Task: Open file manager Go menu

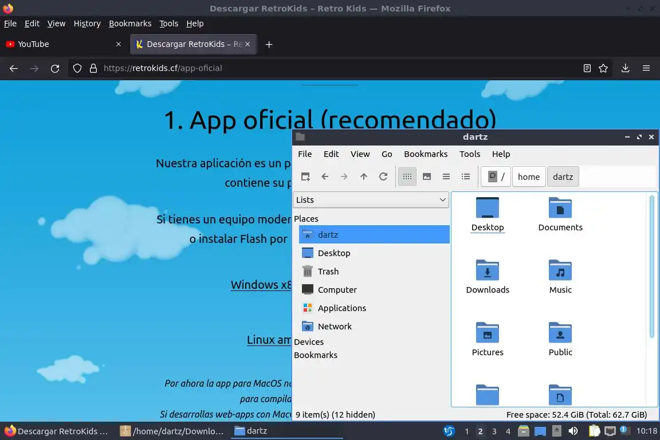Action: 387,154
